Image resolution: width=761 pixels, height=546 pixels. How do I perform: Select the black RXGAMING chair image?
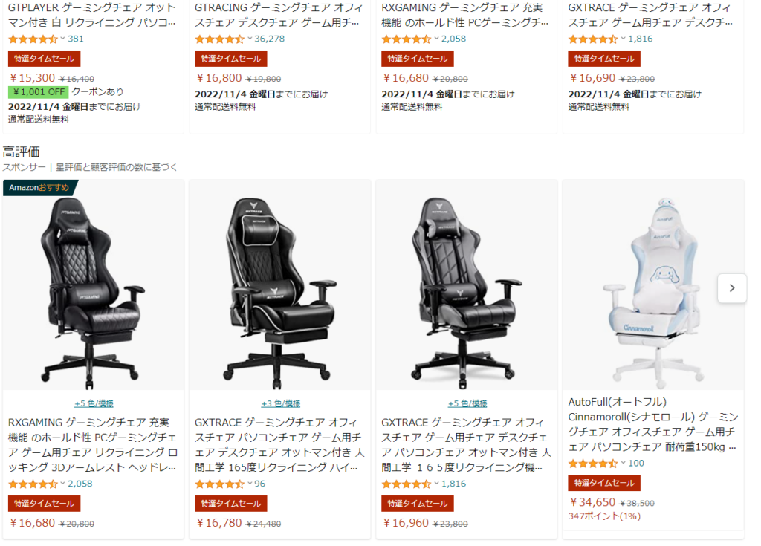pyautogui.click(x=93, y=293)
